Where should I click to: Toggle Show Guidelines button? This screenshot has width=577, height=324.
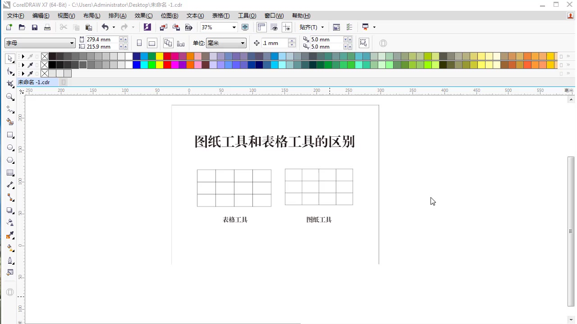(x=287, y=27)
